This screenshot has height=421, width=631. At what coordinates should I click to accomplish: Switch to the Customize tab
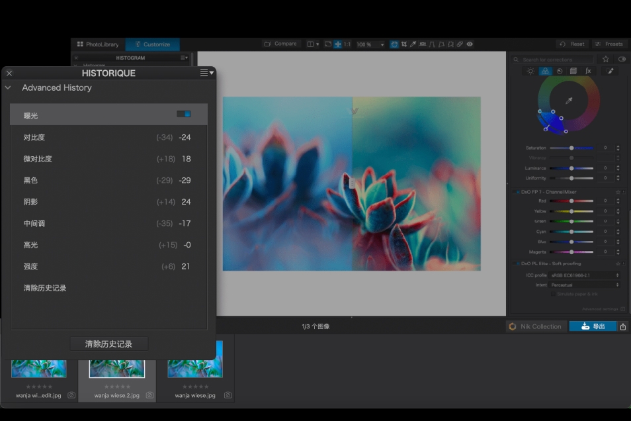(152, 44)
